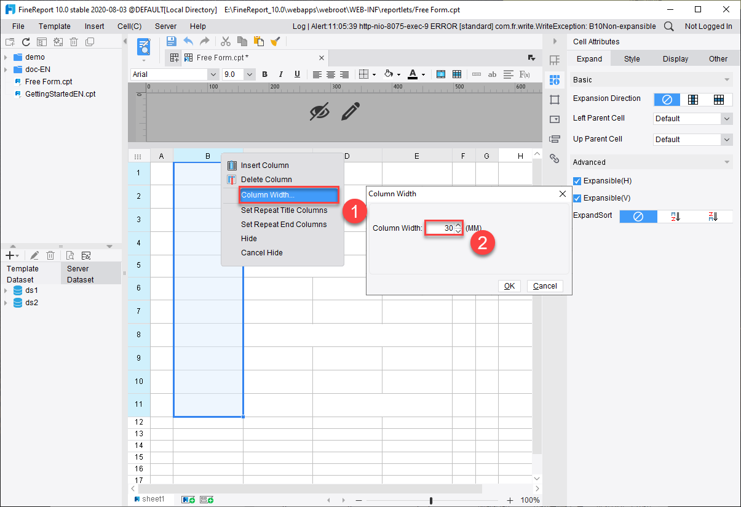The image size is (741, 507).
Task: Expand the ds1 dataset node
Action: (6, 290)
